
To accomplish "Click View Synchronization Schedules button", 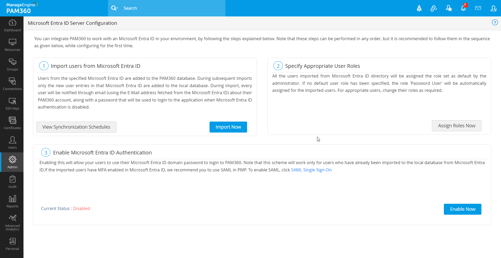I will [76, 127].
